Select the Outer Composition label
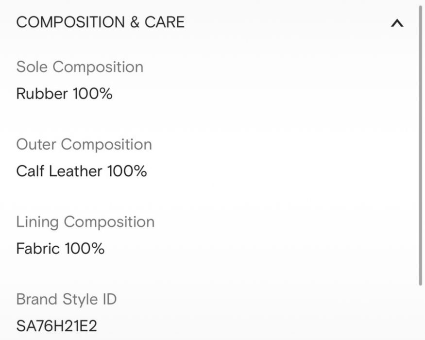The width and height of the screenshot is (425, 340). click(x=84, y=144)
